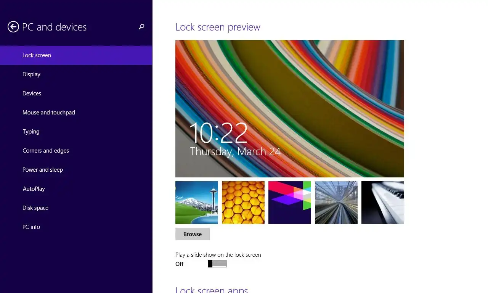
Task: Choose the piano keys thumbnail
Action: pos(383,203)
